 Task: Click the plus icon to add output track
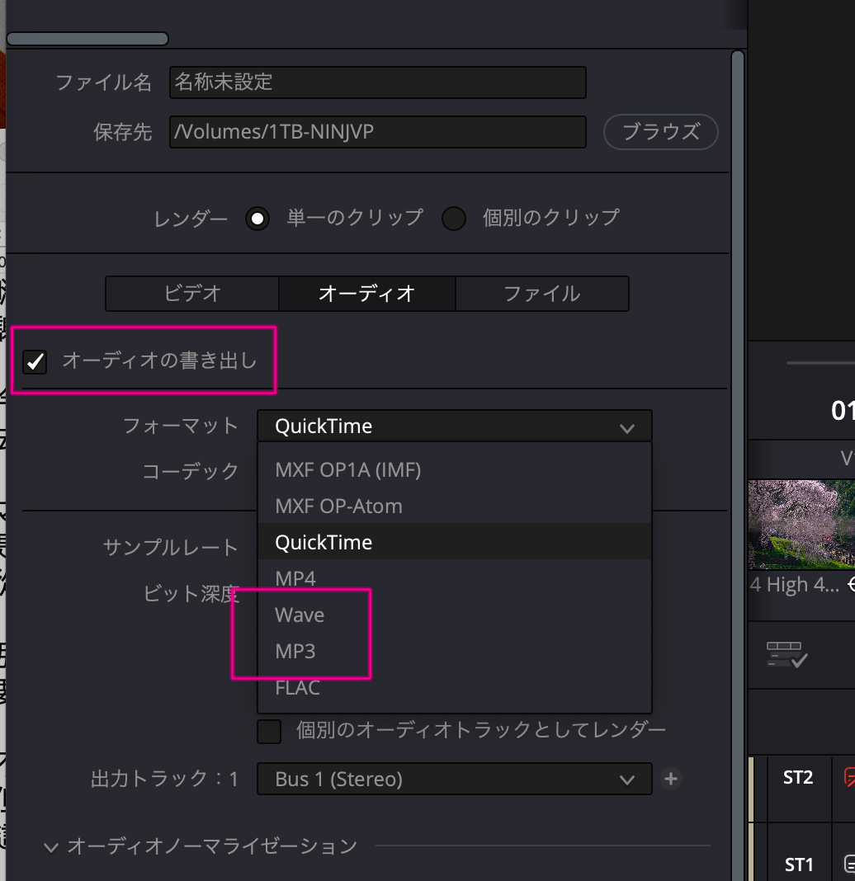click(x=671, y=779)
